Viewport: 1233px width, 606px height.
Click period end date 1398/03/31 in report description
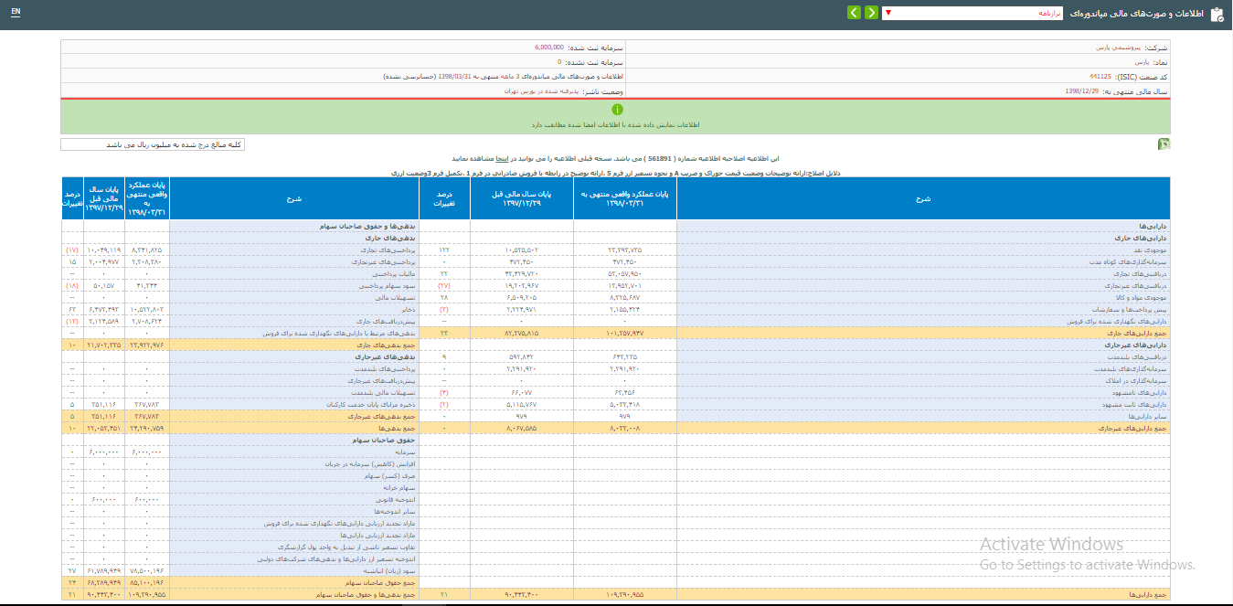[454, 77]
